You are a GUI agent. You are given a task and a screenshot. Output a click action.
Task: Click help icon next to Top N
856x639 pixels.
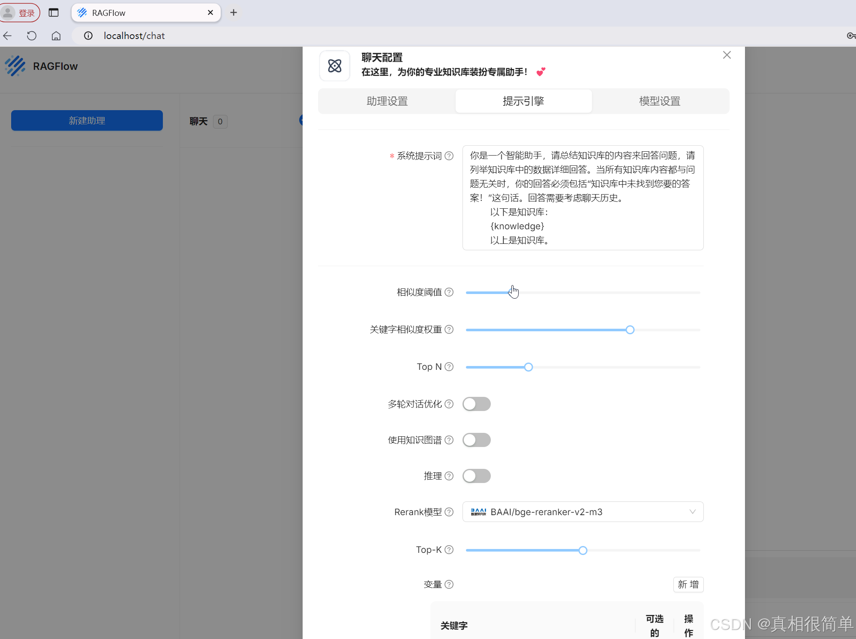pyautogui.click(x=449, y=367)
